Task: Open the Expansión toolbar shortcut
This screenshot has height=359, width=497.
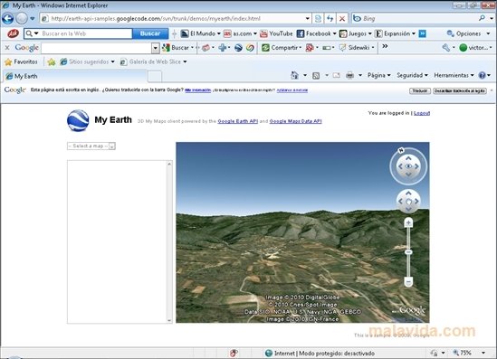Action: (395, 33)
